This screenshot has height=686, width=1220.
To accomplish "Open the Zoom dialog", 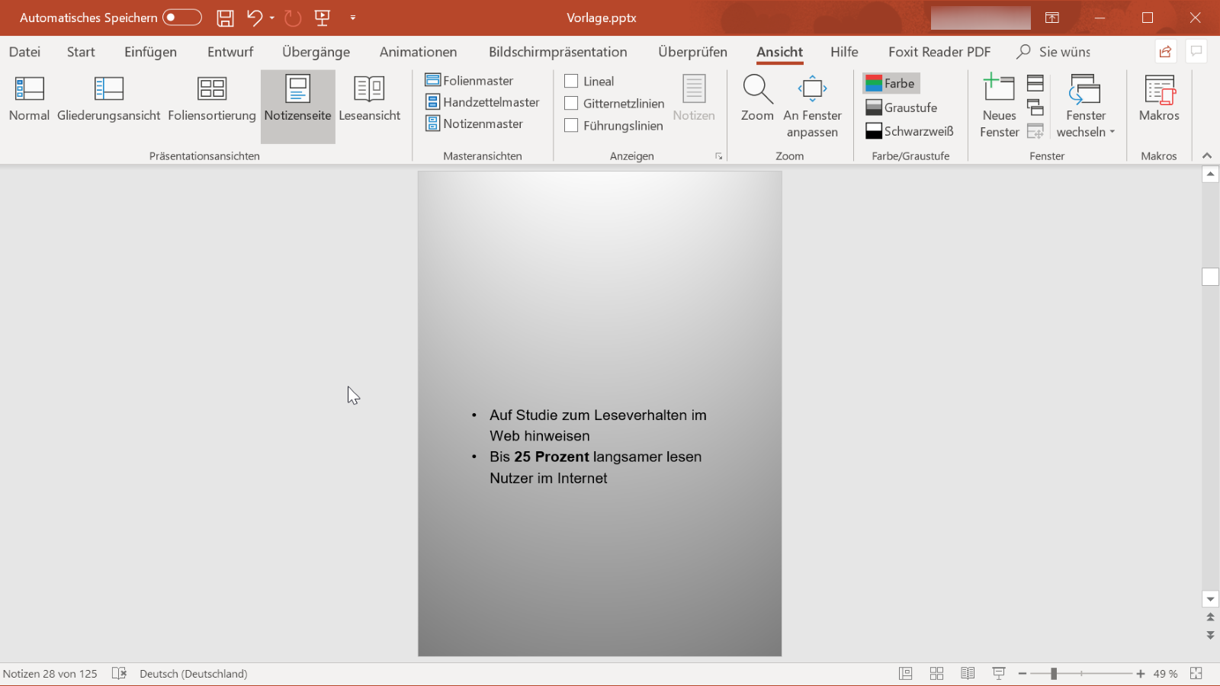I will click(x=756, y=99).
